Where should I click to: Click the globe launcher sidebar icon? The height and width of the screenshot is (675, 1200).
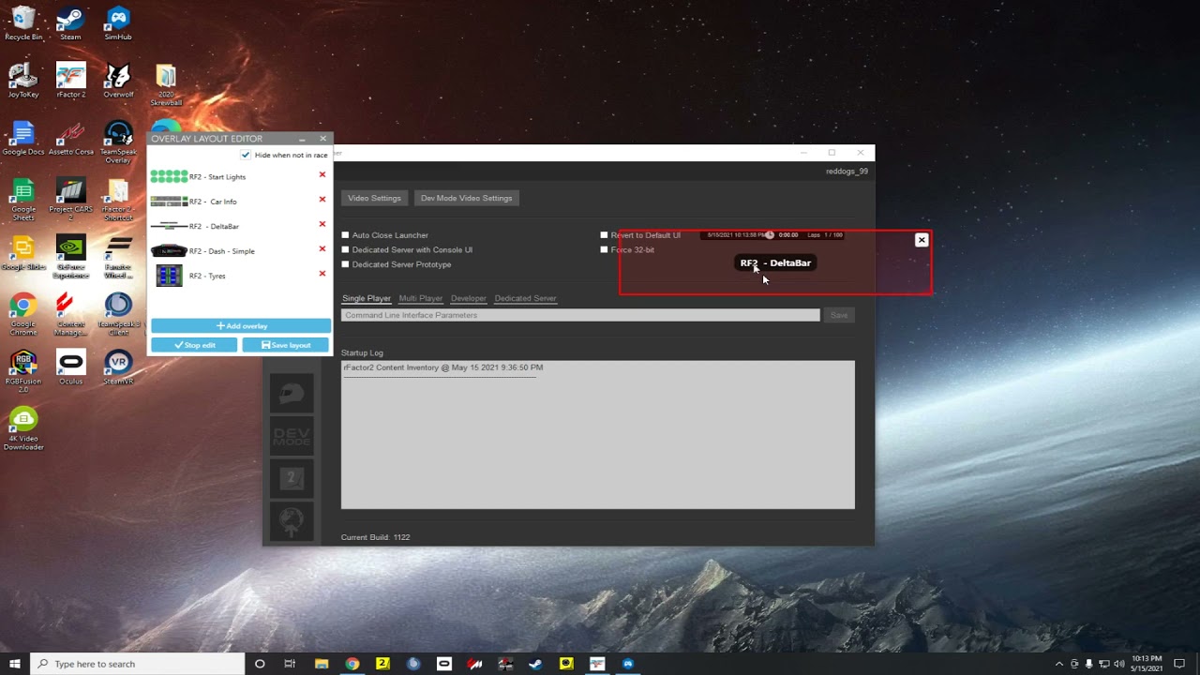click(292, 521)
